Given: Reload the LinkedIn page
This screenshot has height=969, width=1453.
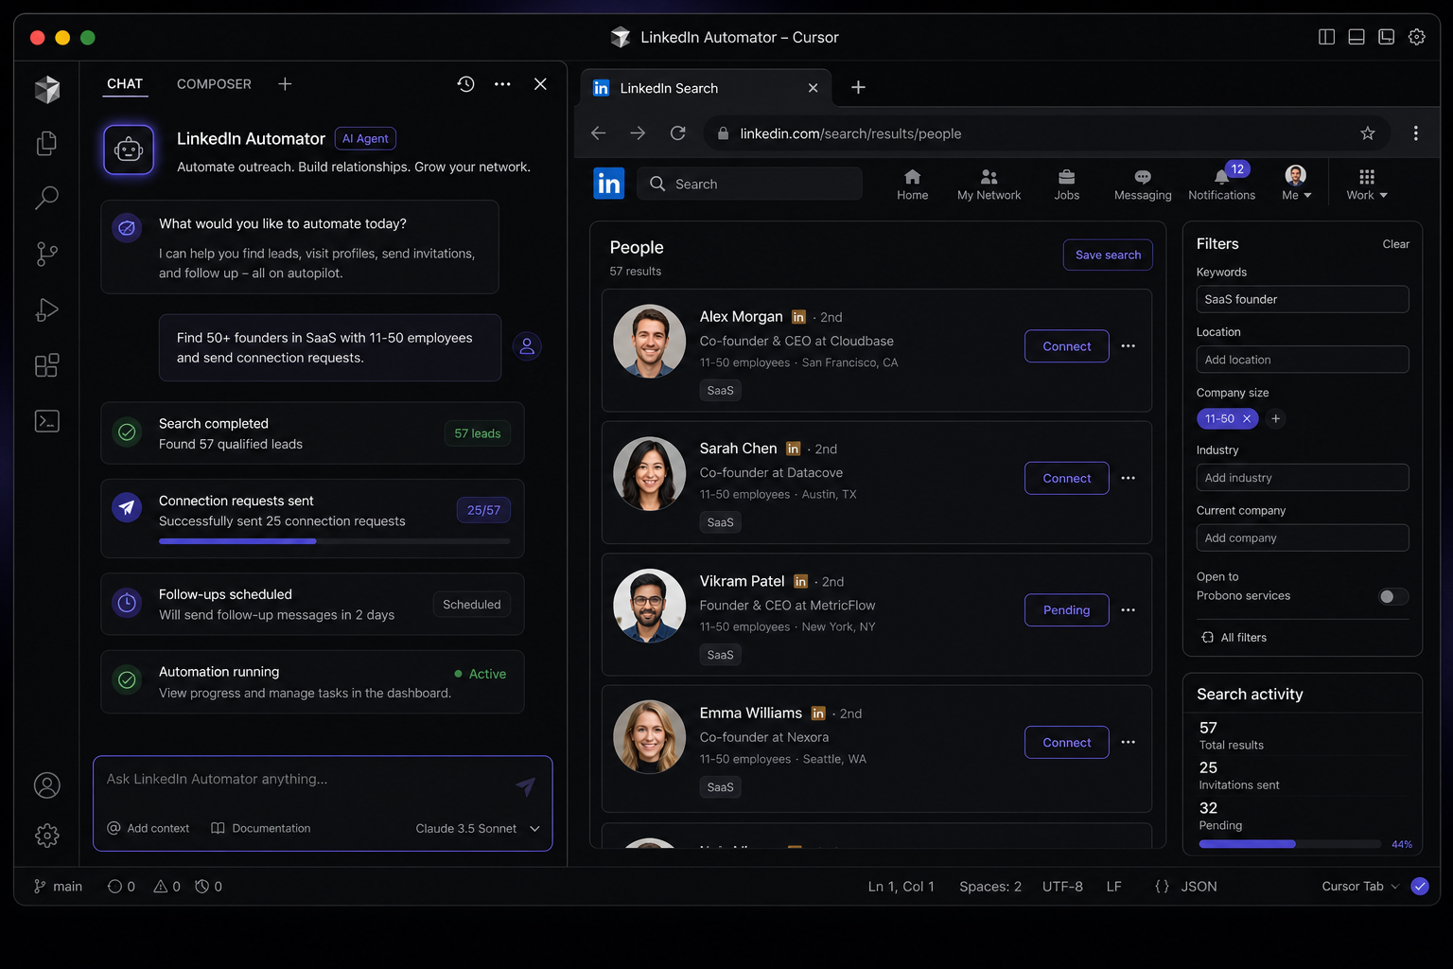Looking at the screenshot, I should point(677,133).
